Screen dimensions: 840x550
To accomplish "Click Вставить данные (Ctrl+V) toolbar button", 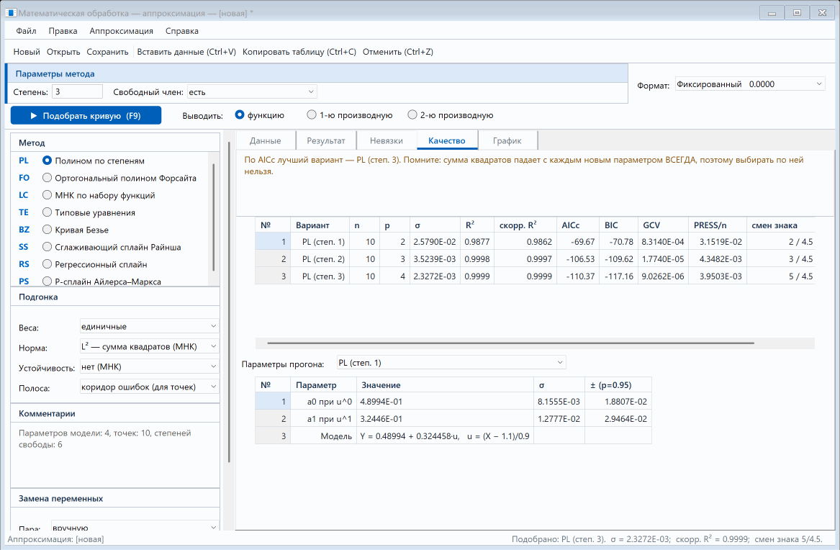I will pyautogui.click(x=186, y=52).
